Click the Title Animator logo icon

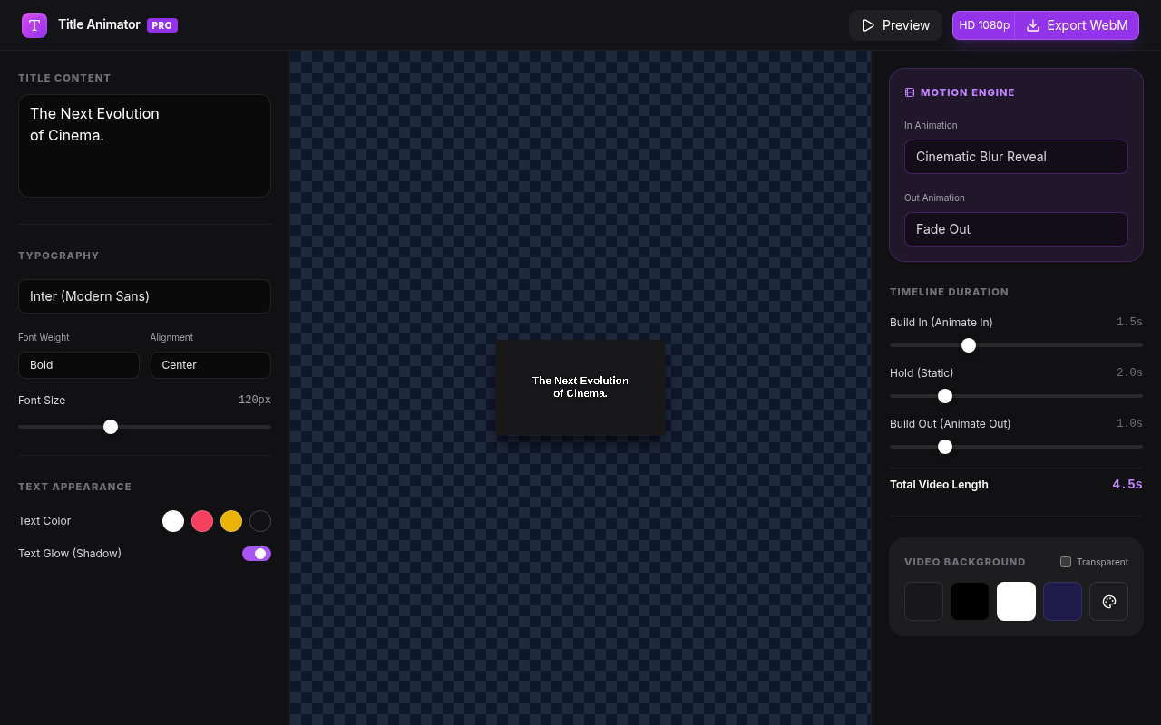click(x=34, y=25)
